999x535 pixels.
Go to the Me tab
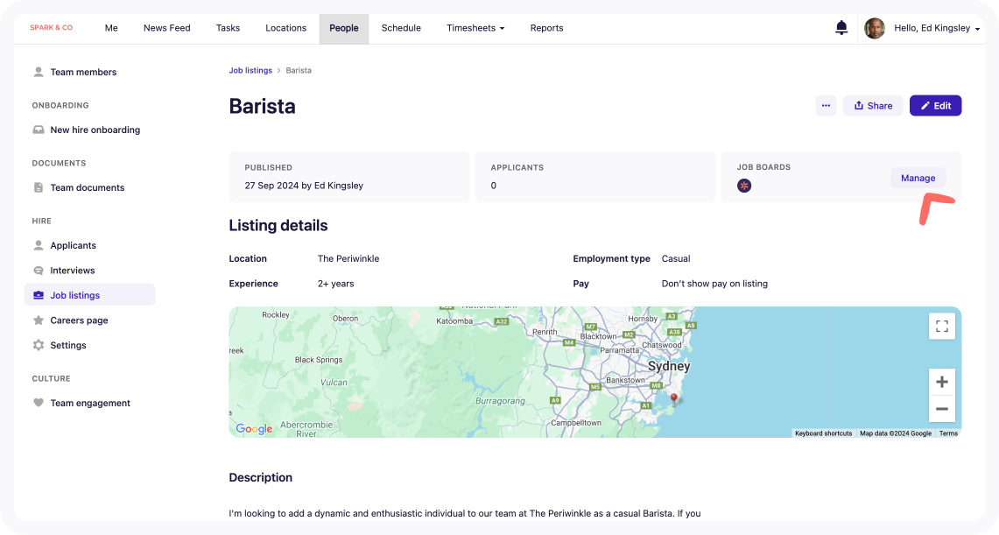111,28
